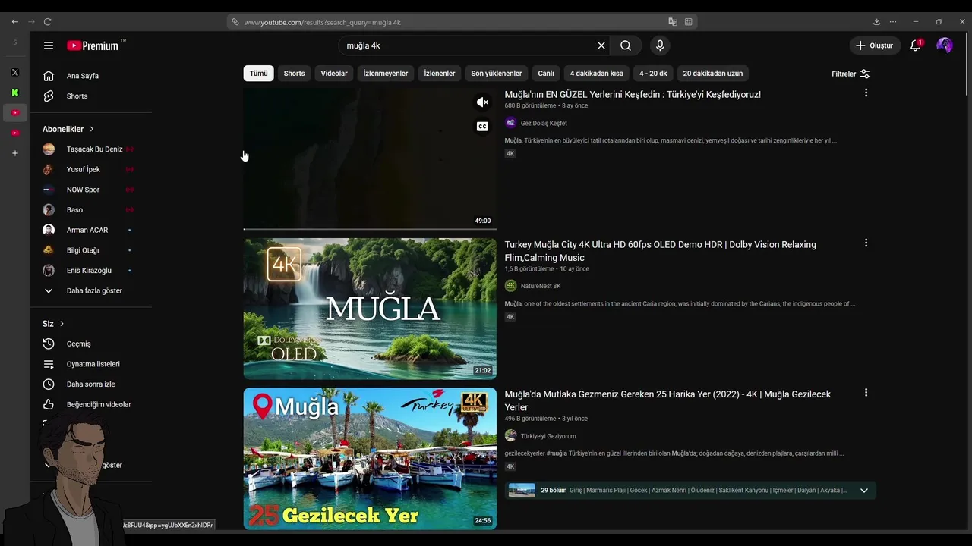Screen dimensions: 972x546
Task: Open the Türkiye'yi Geziyorum channel
Action: coord(548,436)
